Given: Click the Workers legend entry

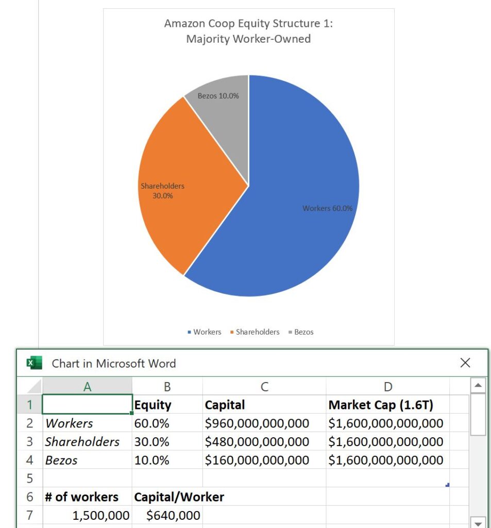Looking at the screenshot, I should point(204,332).
